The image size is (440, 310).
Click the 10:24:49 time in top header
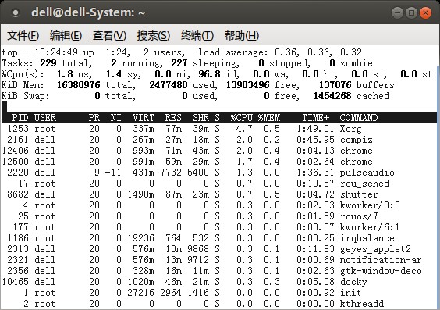(x=56, y=52)
